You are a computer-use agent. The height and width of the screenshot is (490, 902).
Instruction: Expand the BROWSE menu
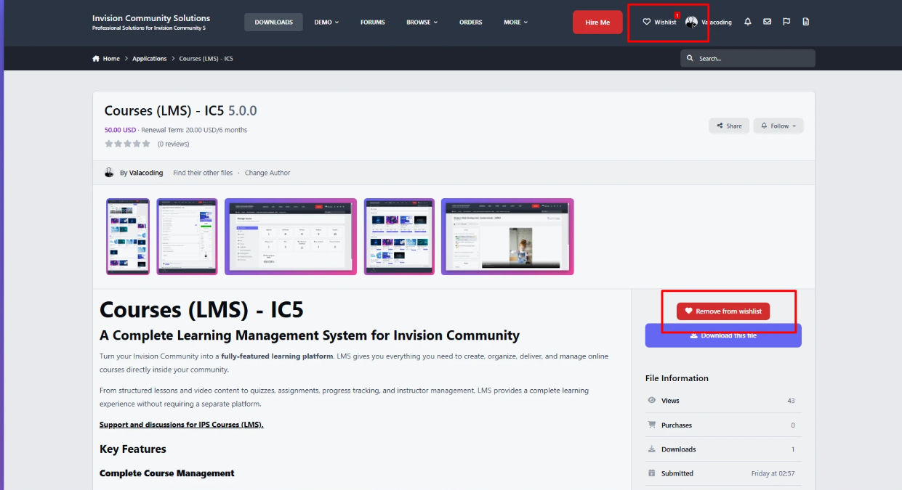pos(422,22)
